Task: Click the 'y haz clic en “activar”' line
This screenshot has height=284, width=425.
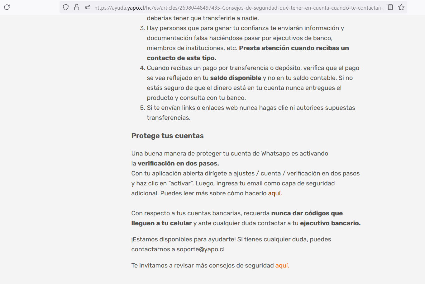Action: click(233, 183)
